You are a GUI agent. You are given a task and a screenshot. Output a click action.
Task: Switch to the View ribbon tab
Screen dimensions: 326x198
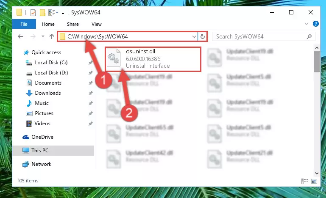point(97,24)
